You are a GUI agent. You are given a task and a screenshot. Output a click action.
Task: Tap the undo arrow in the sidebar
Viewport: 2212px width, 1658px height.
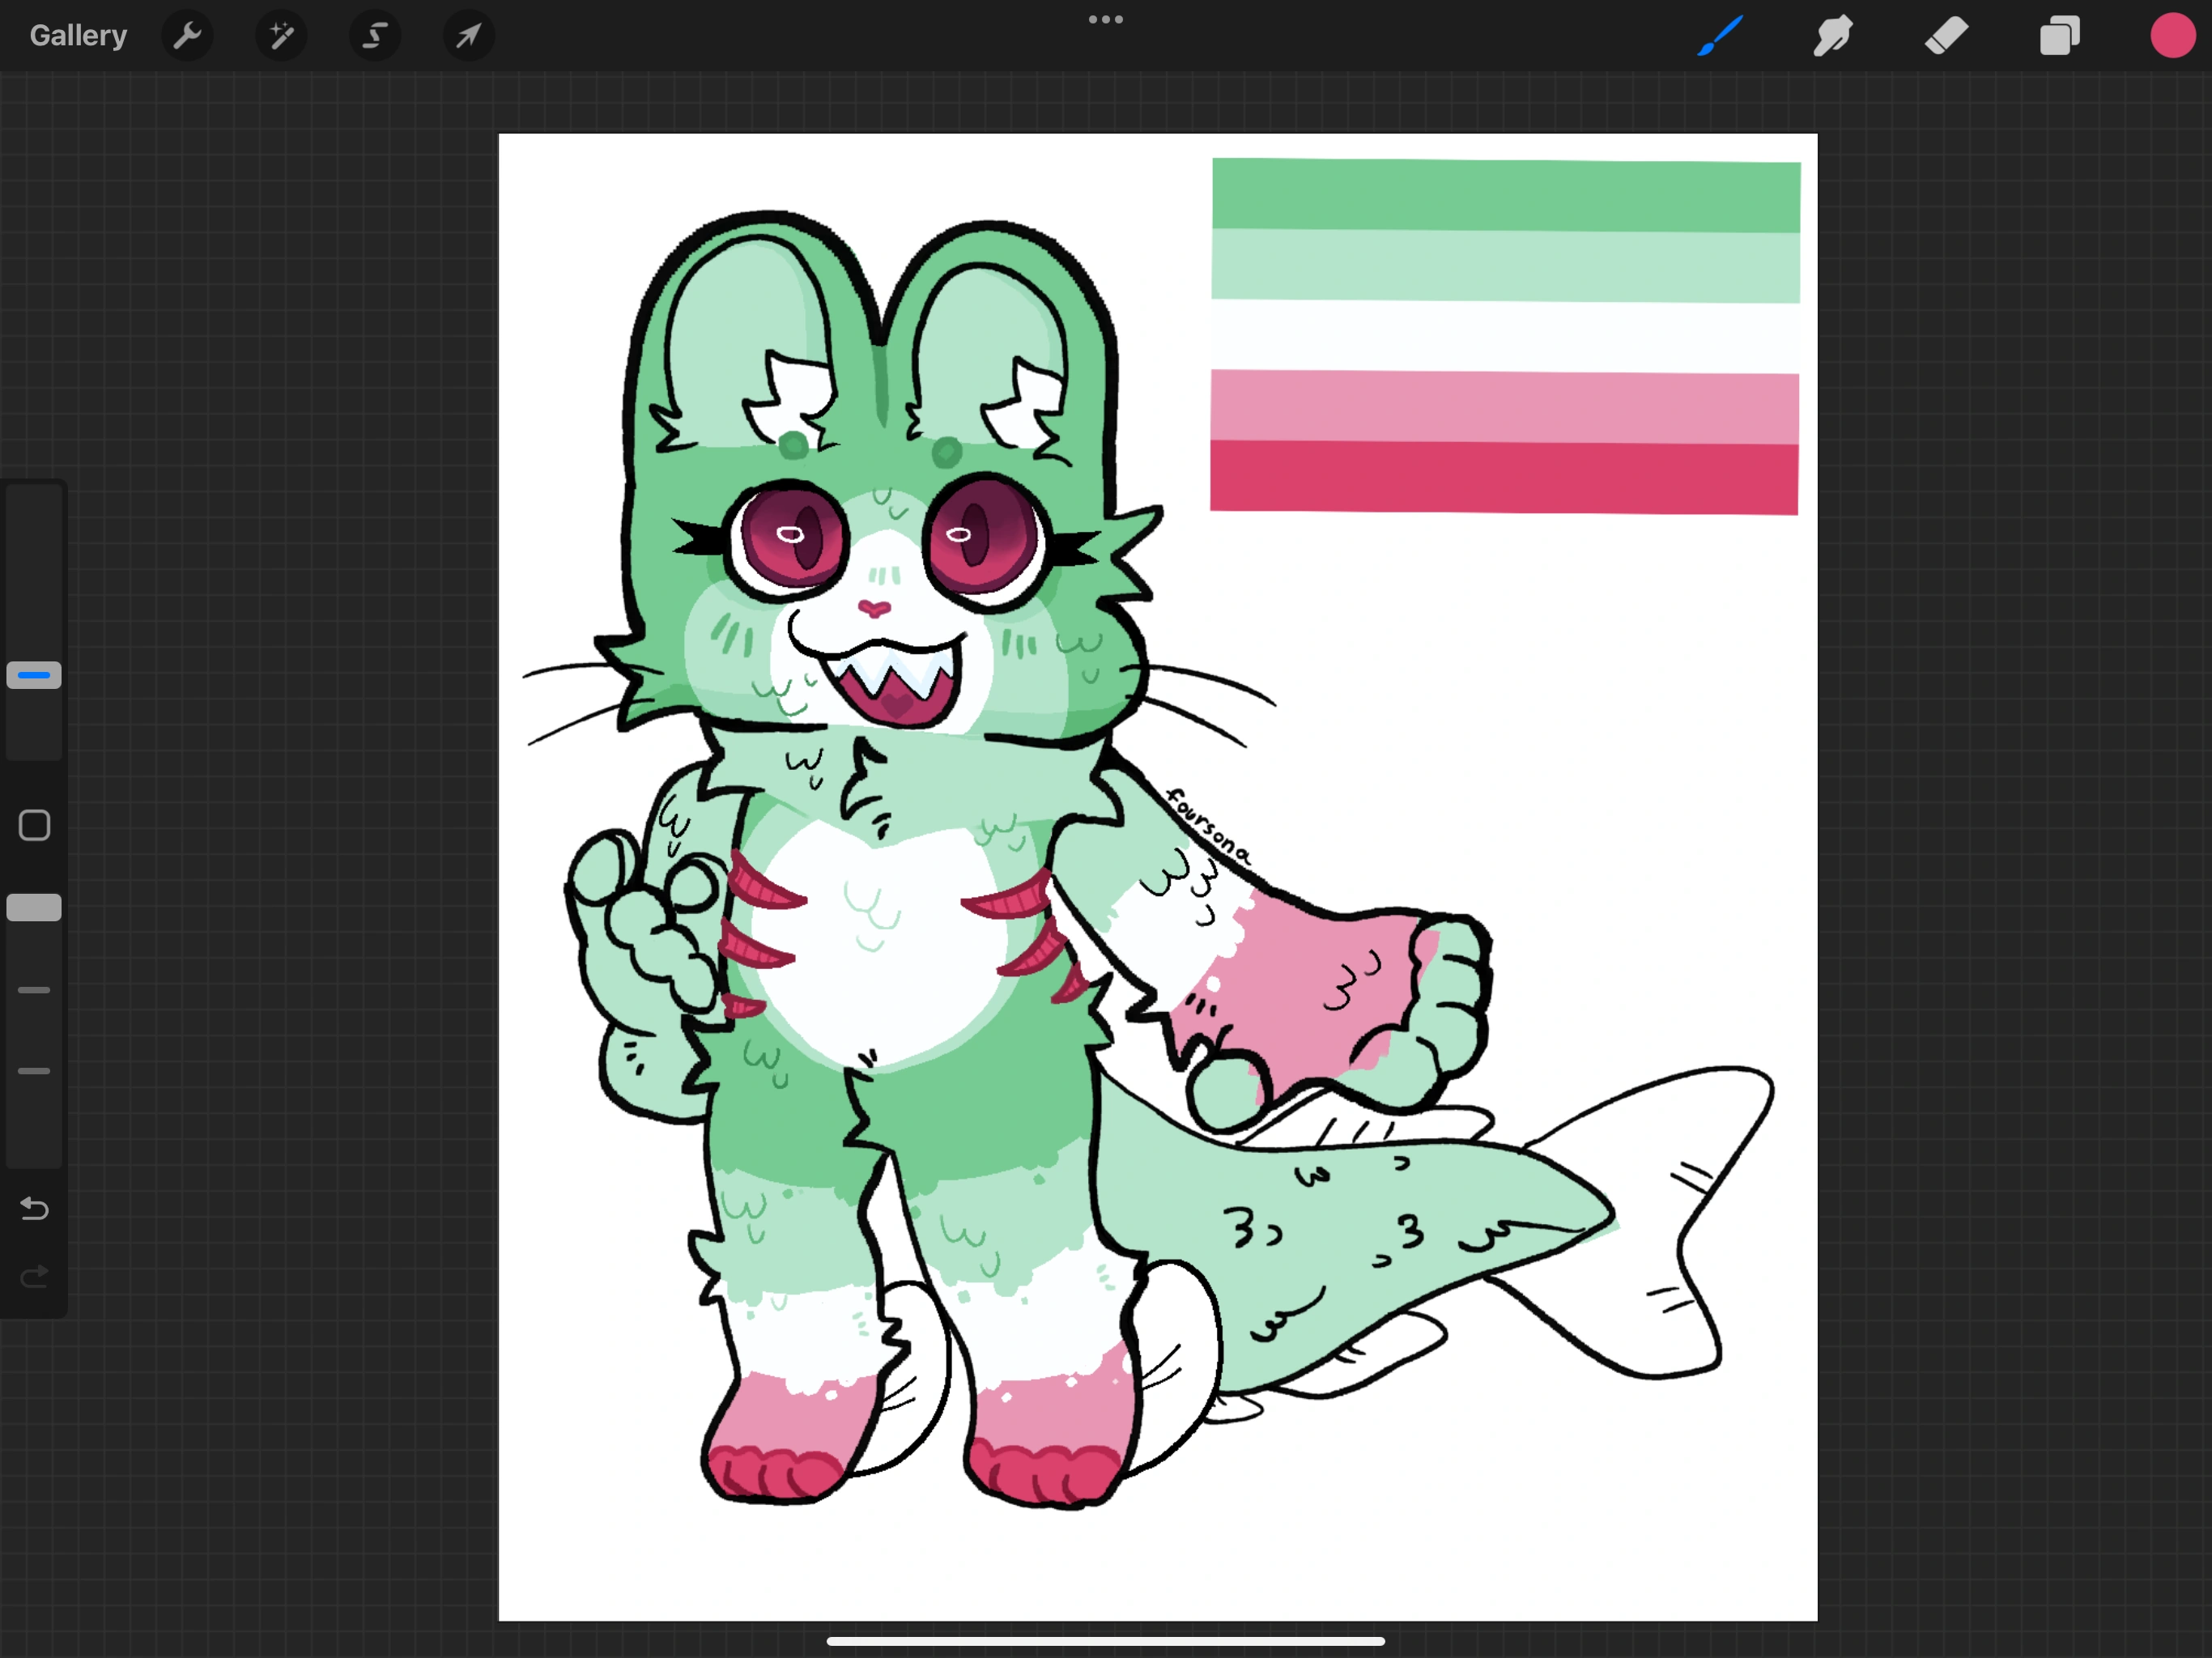click(34, 1209)
